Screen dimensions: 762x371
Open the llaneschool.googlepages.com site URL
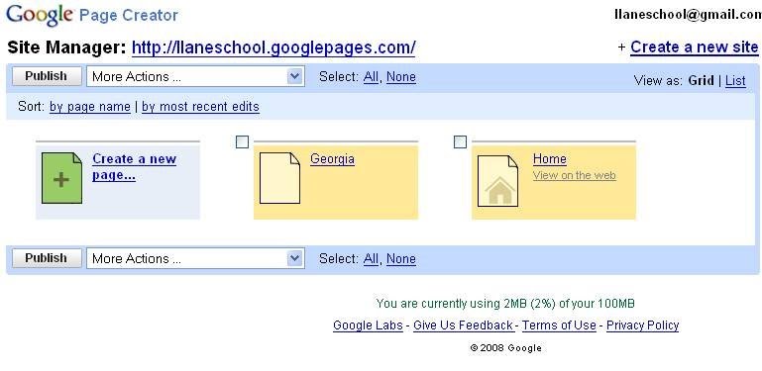click(273, 47)
